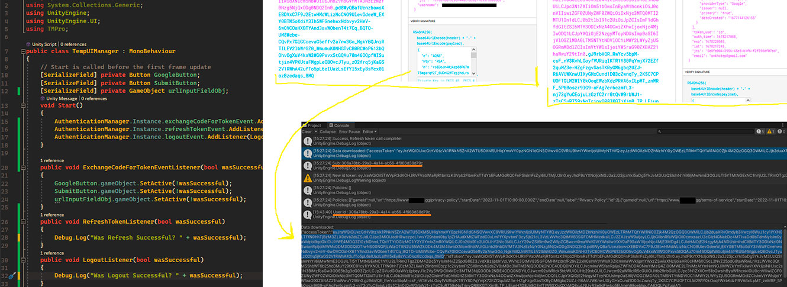Clear the Unity console log

pyautogui.click(x=307, y=131)
